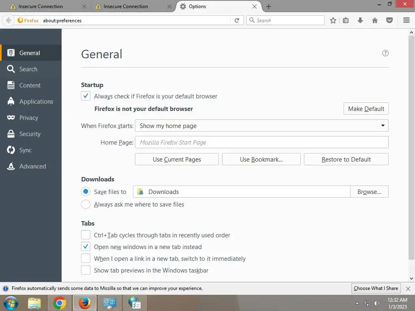
Task: Click the about:preferences address bar
Action: coord(135,20)
